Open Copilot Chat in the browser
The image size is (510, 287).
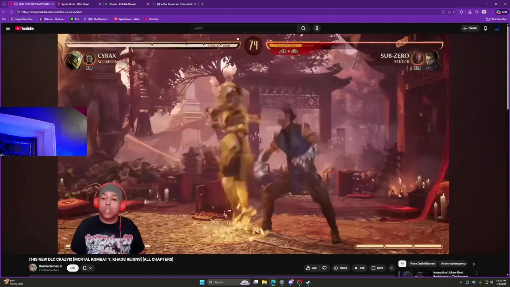click(x=502, y=12)
